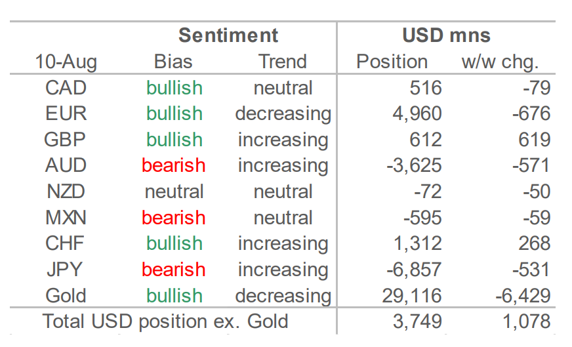Click the AUD bearish bias cell
572x347 pixels.
[174, 166]
